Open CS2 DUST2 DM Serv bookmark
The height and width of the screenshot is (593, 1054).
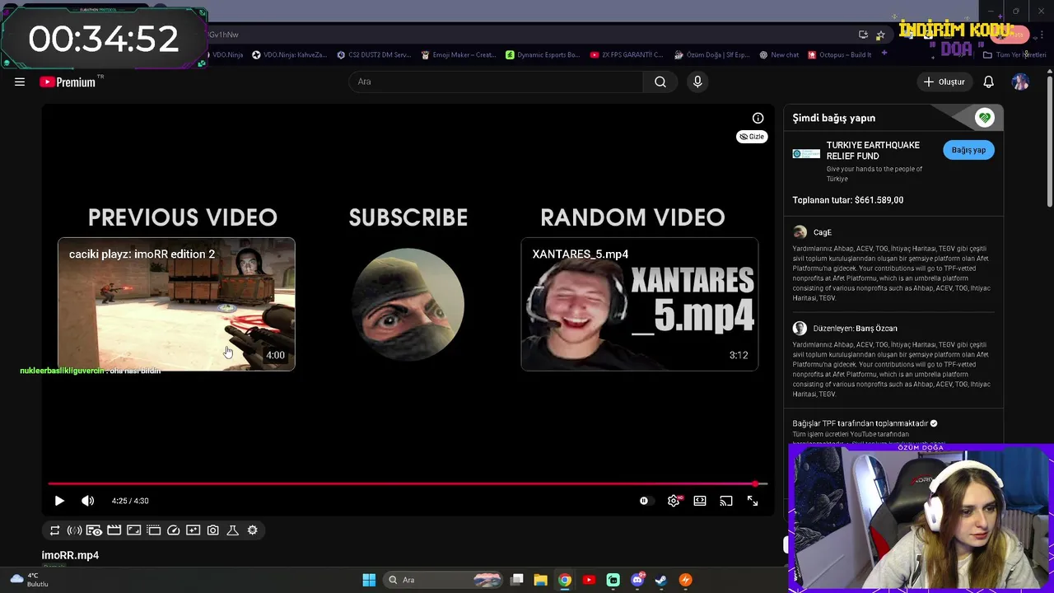click(374, 55)
